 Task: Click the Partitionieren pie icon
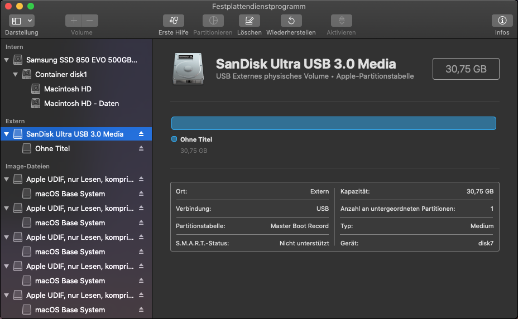pos(213,21)
